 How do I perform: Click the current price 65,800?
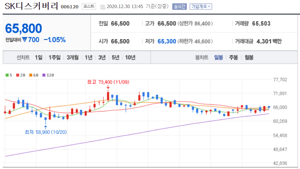[24, 28]
